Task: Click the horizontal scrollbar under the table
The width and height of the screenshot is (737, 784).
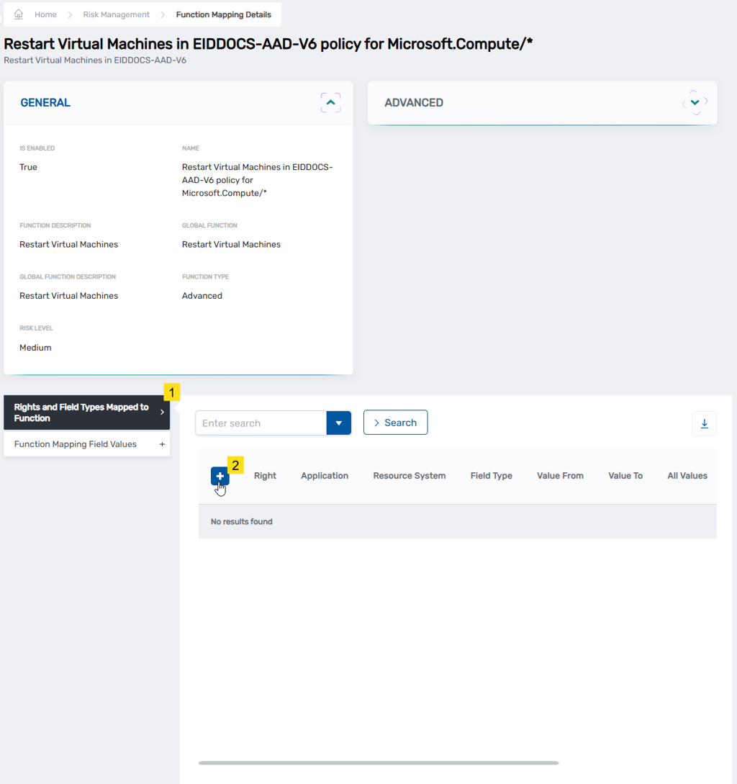Action: (379, 763)
